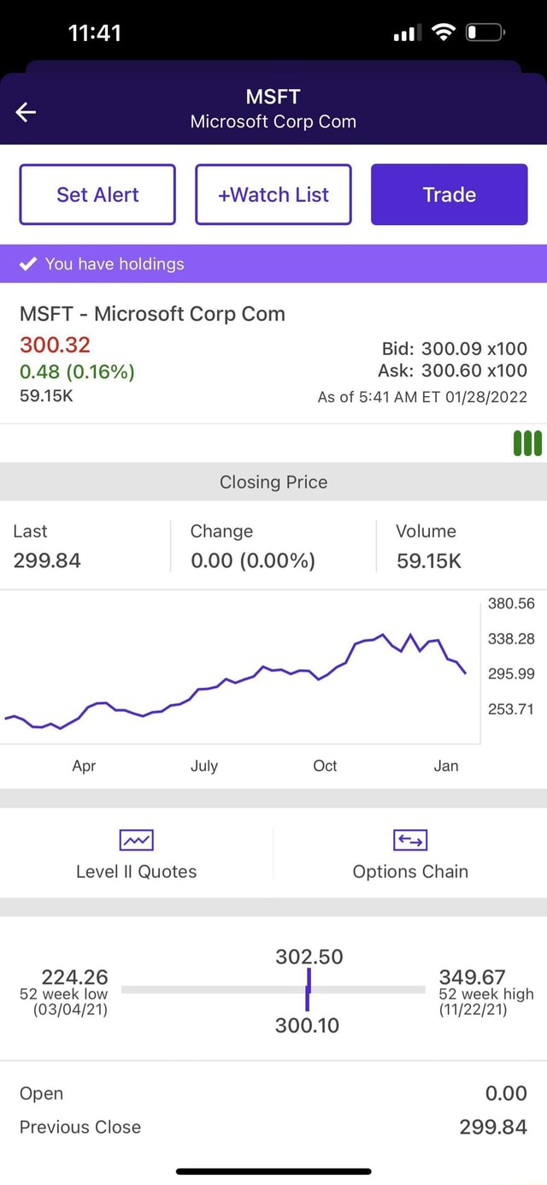Viewport: 547px width, 1185px height.
Task: Tap the MSFT price chart area
Action: click(x=239, y=676)
